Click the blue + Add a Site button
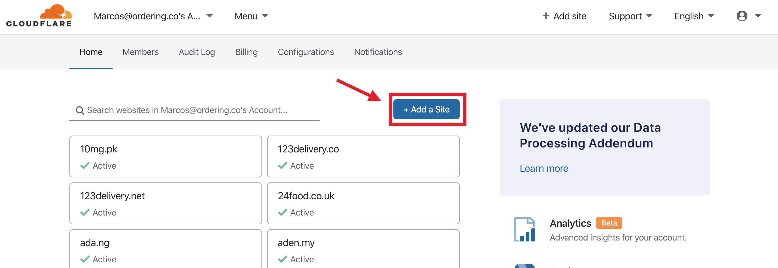This screenshot has width=778, height=268. pyautogui.click(x=427, y=109)
